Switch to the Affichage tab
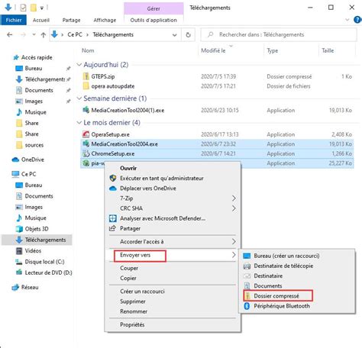 pos(105,20)
